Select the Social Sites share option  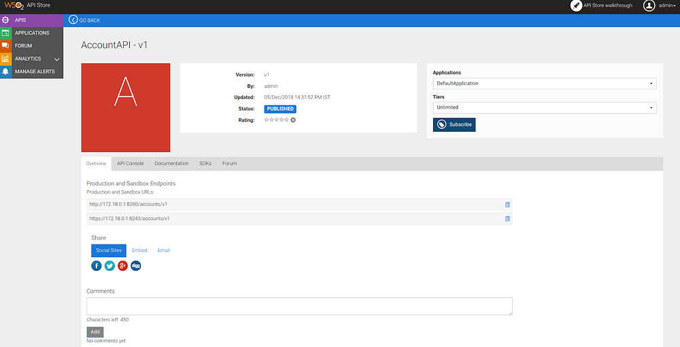[109, 251]
